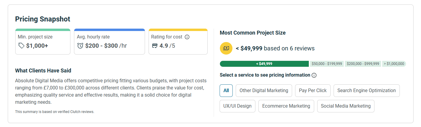Image resolution: width=421 pixels, height=127 pixels.
Task: Click the green < $49,999 bar segment
Action: click(264, 64)
